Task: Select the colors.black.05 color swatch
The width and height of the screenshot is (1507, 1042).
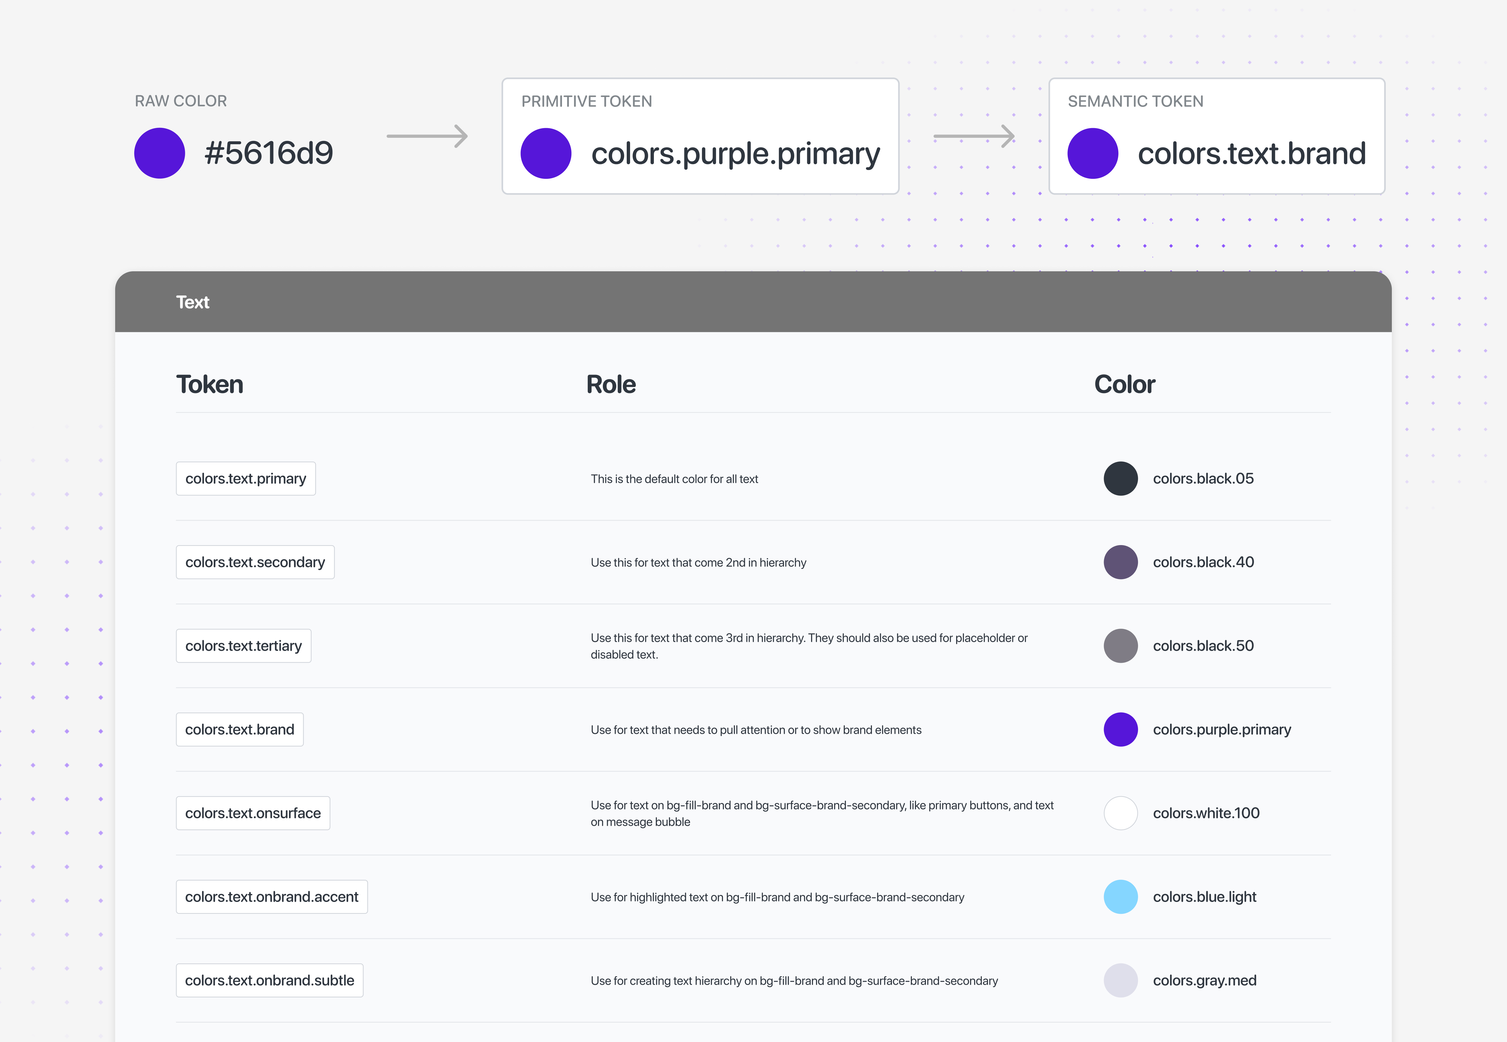Action: click(x=1121, y=479)
